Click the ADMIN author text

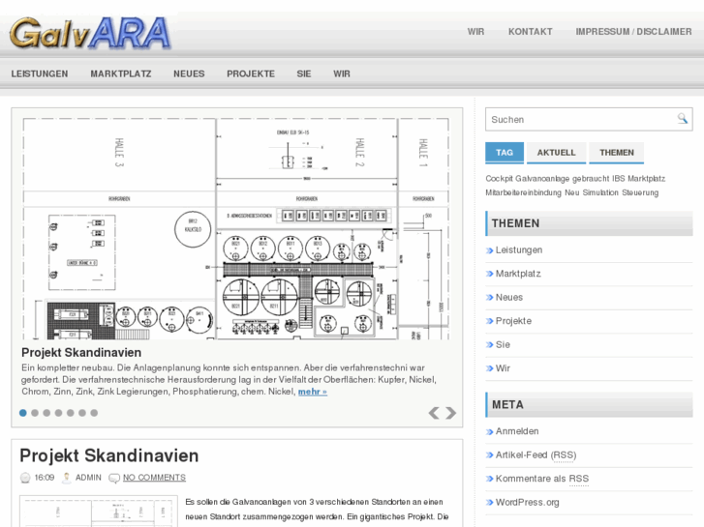coord(88,478)
